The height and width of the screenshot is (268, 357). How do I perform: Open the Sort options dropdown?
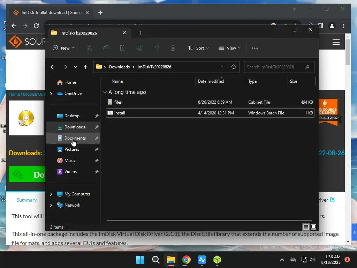pyautogui.click(x=198, y=48)
